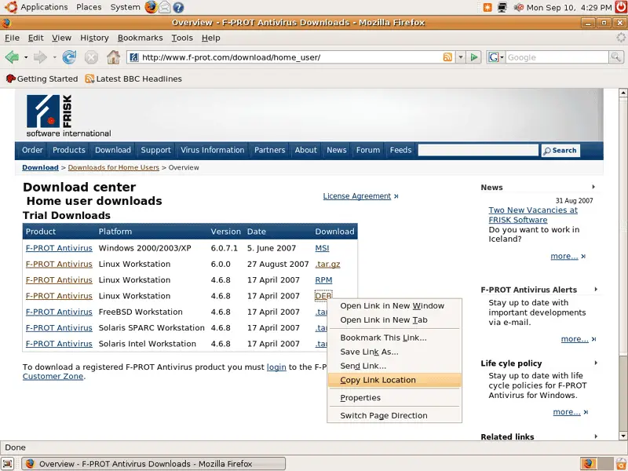The width and height of the screenshot is (628, 471).
Task: Expand the Life cyle policy arrow
Action: [x=596, y=363]
